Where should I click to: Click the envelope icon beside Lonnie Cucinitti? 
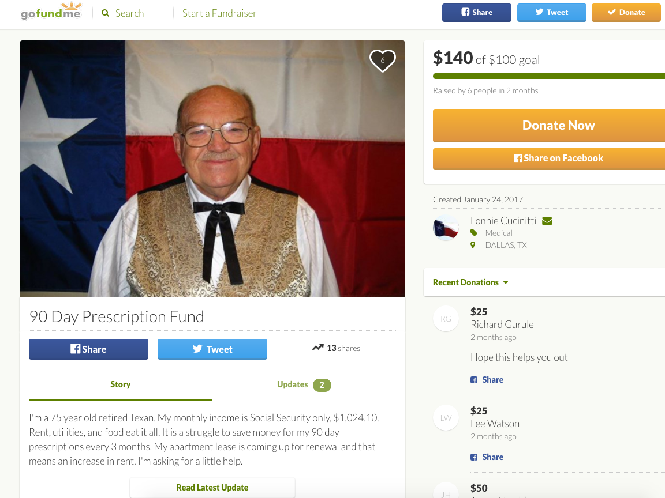point(547,221)
